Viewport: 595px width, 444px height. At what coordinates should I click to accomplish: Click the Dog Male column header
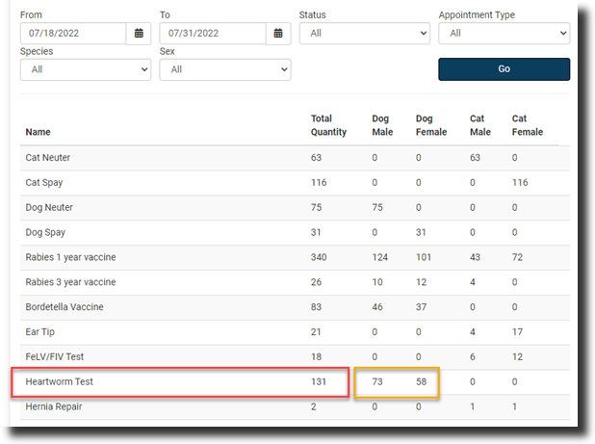pyautogui.click(x=382, y=125)
